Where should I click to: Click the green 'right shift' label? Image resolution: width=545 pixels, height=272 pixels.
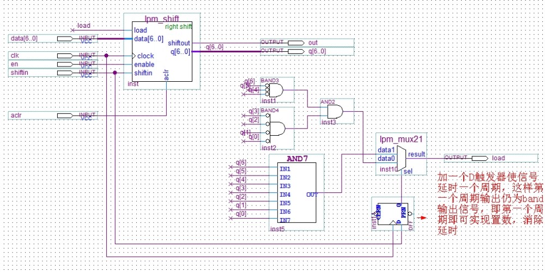click(178, 26)
